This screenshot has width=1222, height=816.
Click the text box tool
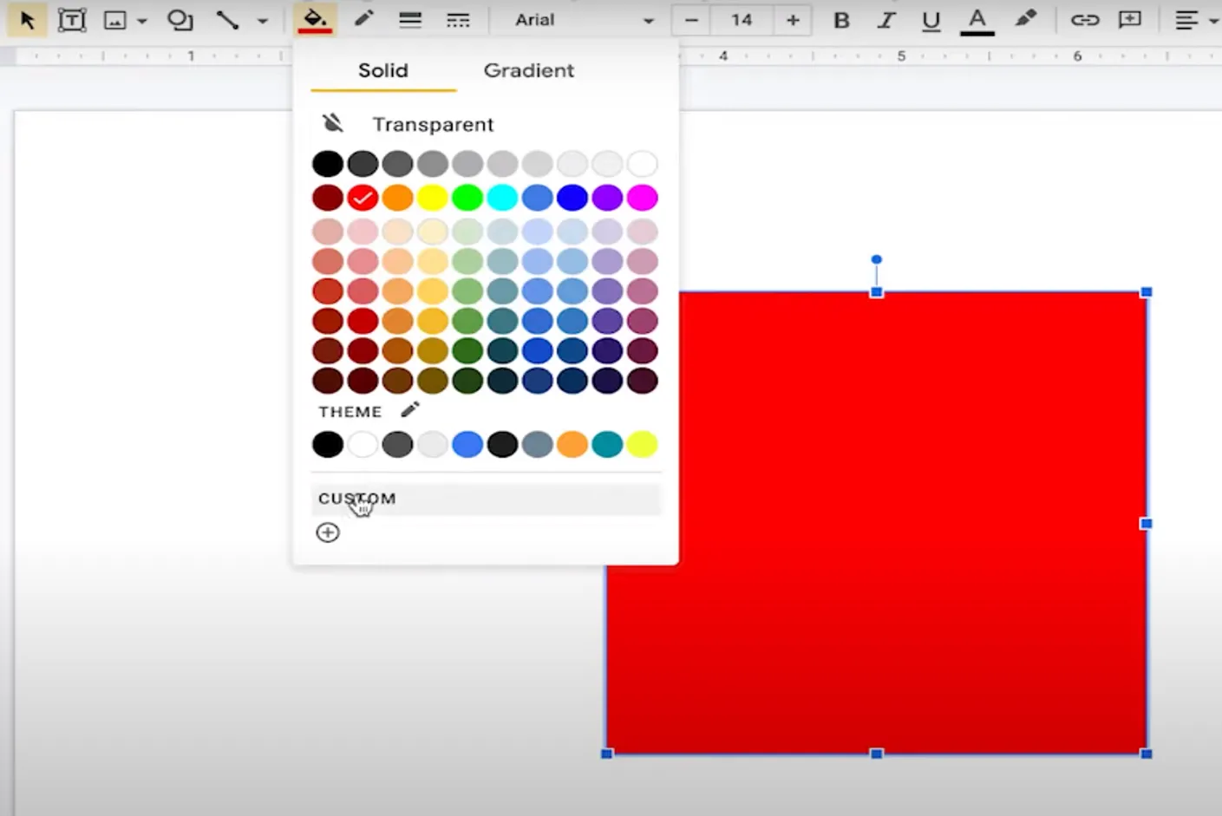click(x=71, y=19)
